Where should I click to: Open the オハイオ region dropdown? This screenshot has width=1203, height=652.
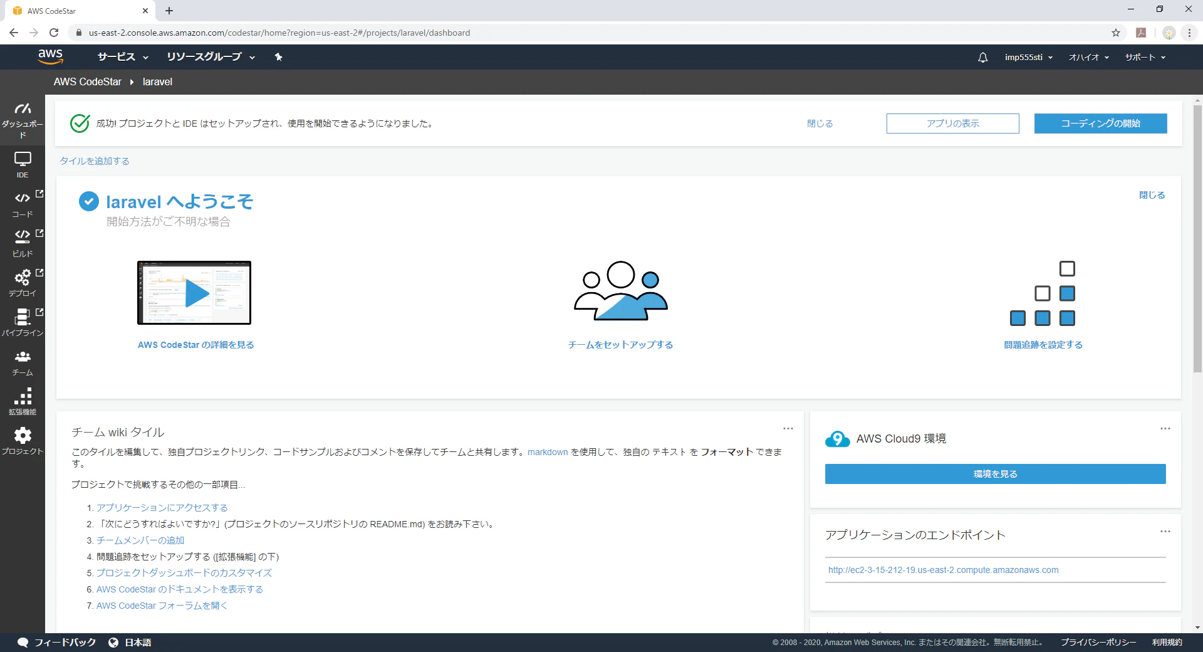(1089, 57)
